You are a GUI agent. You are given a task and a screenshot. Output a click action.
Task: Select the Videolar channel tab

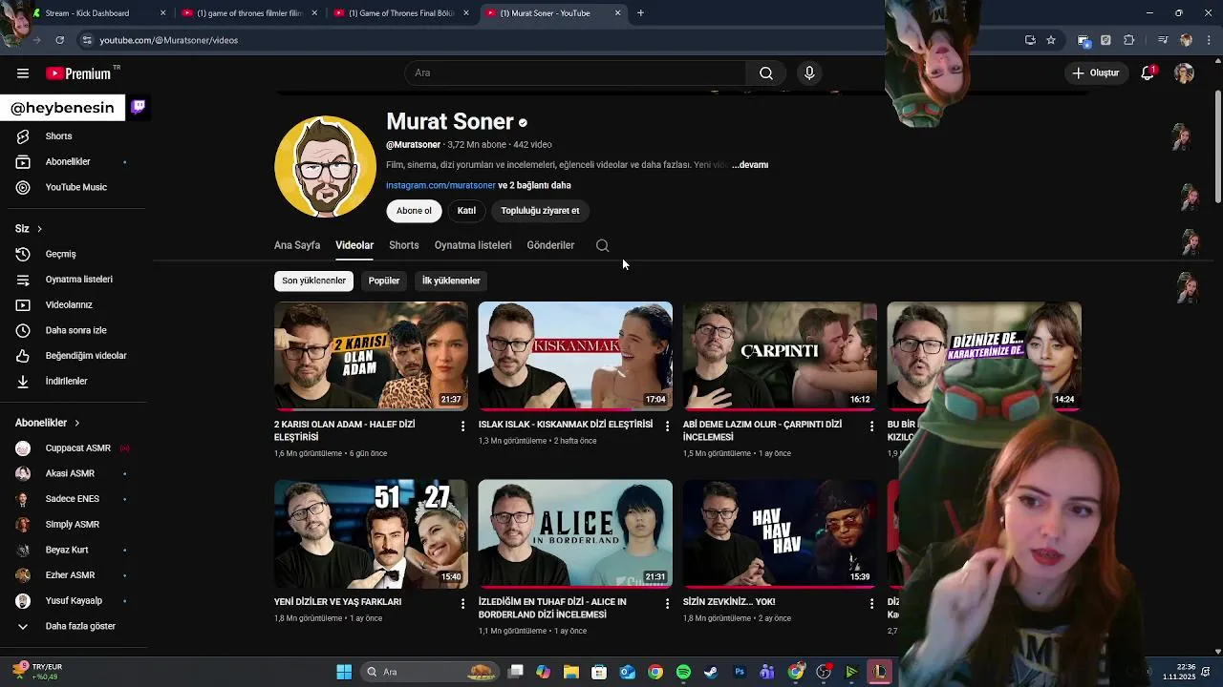[x=354, y=245]
